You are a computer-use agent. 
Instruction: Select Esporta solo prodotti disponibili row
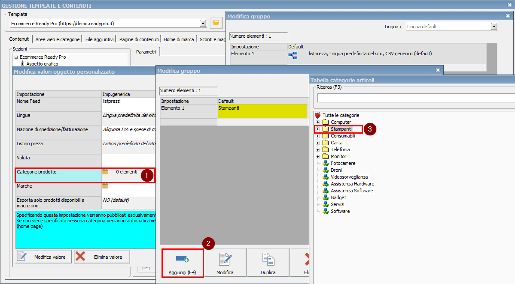click(x=85, y=203)
